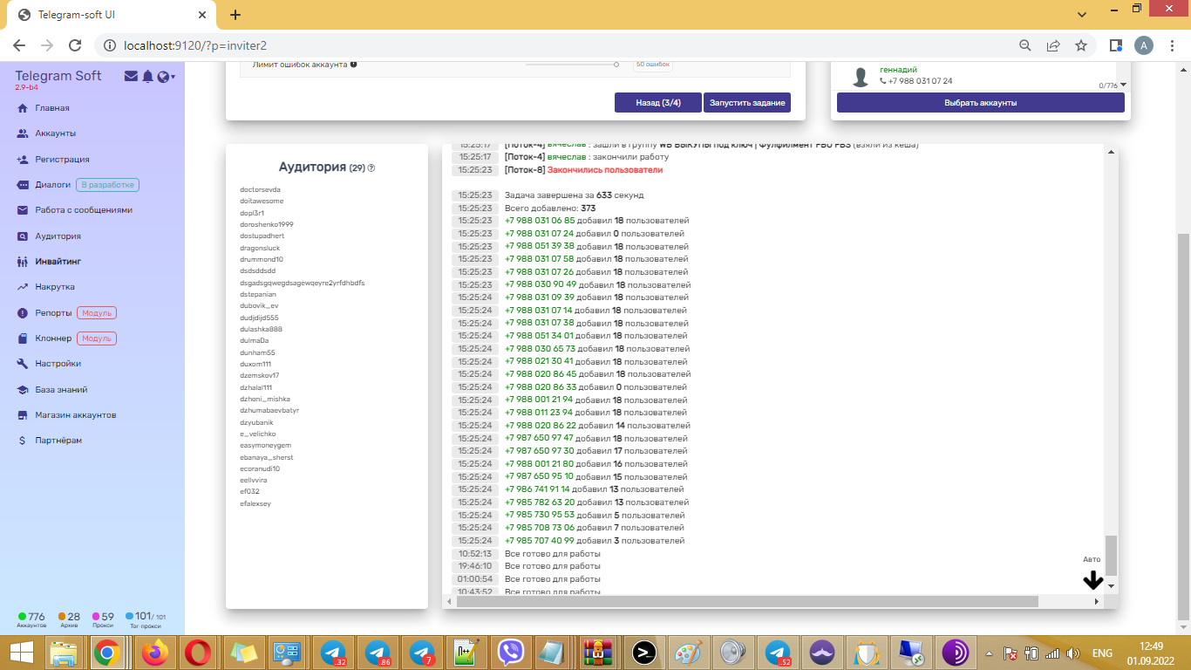Click the Запустить задание button
Viewport: 1191px width, 670px height.
click(747, 103)
